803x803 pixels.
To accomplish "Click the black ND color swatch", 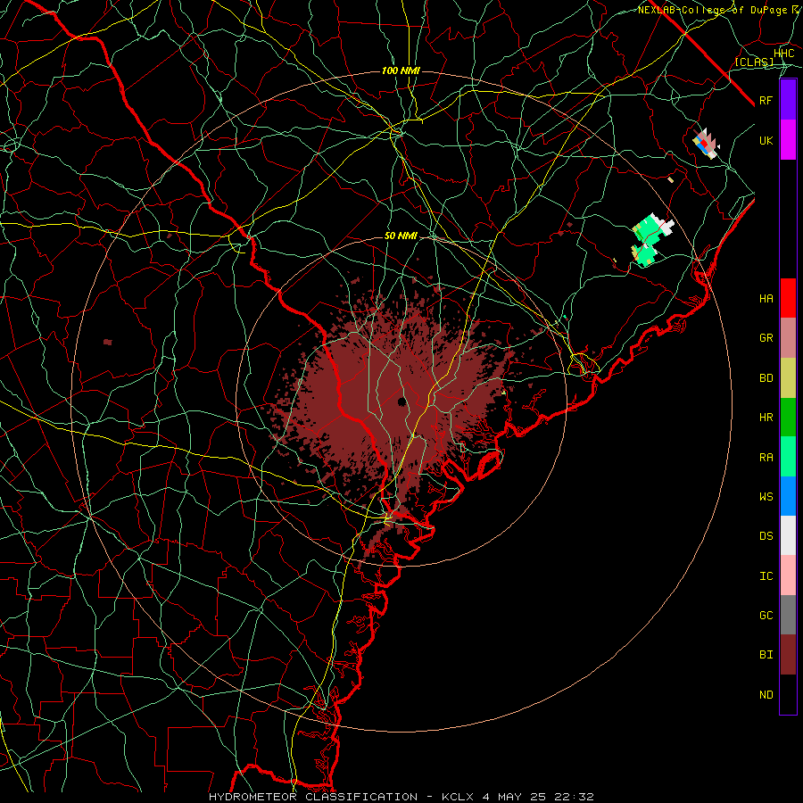I will pyautogui.click(x=788, y=694).
